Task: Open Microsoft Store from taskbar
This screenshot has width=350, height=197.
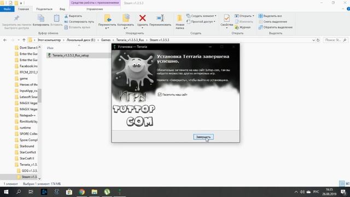Action: coord(69,192)
